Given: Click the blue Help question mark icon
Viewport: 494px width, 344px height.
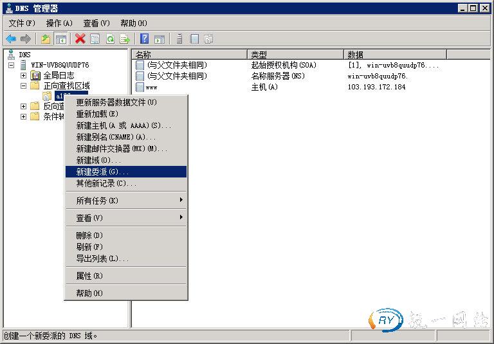Looking at the screenshot, I should (144, 39).
